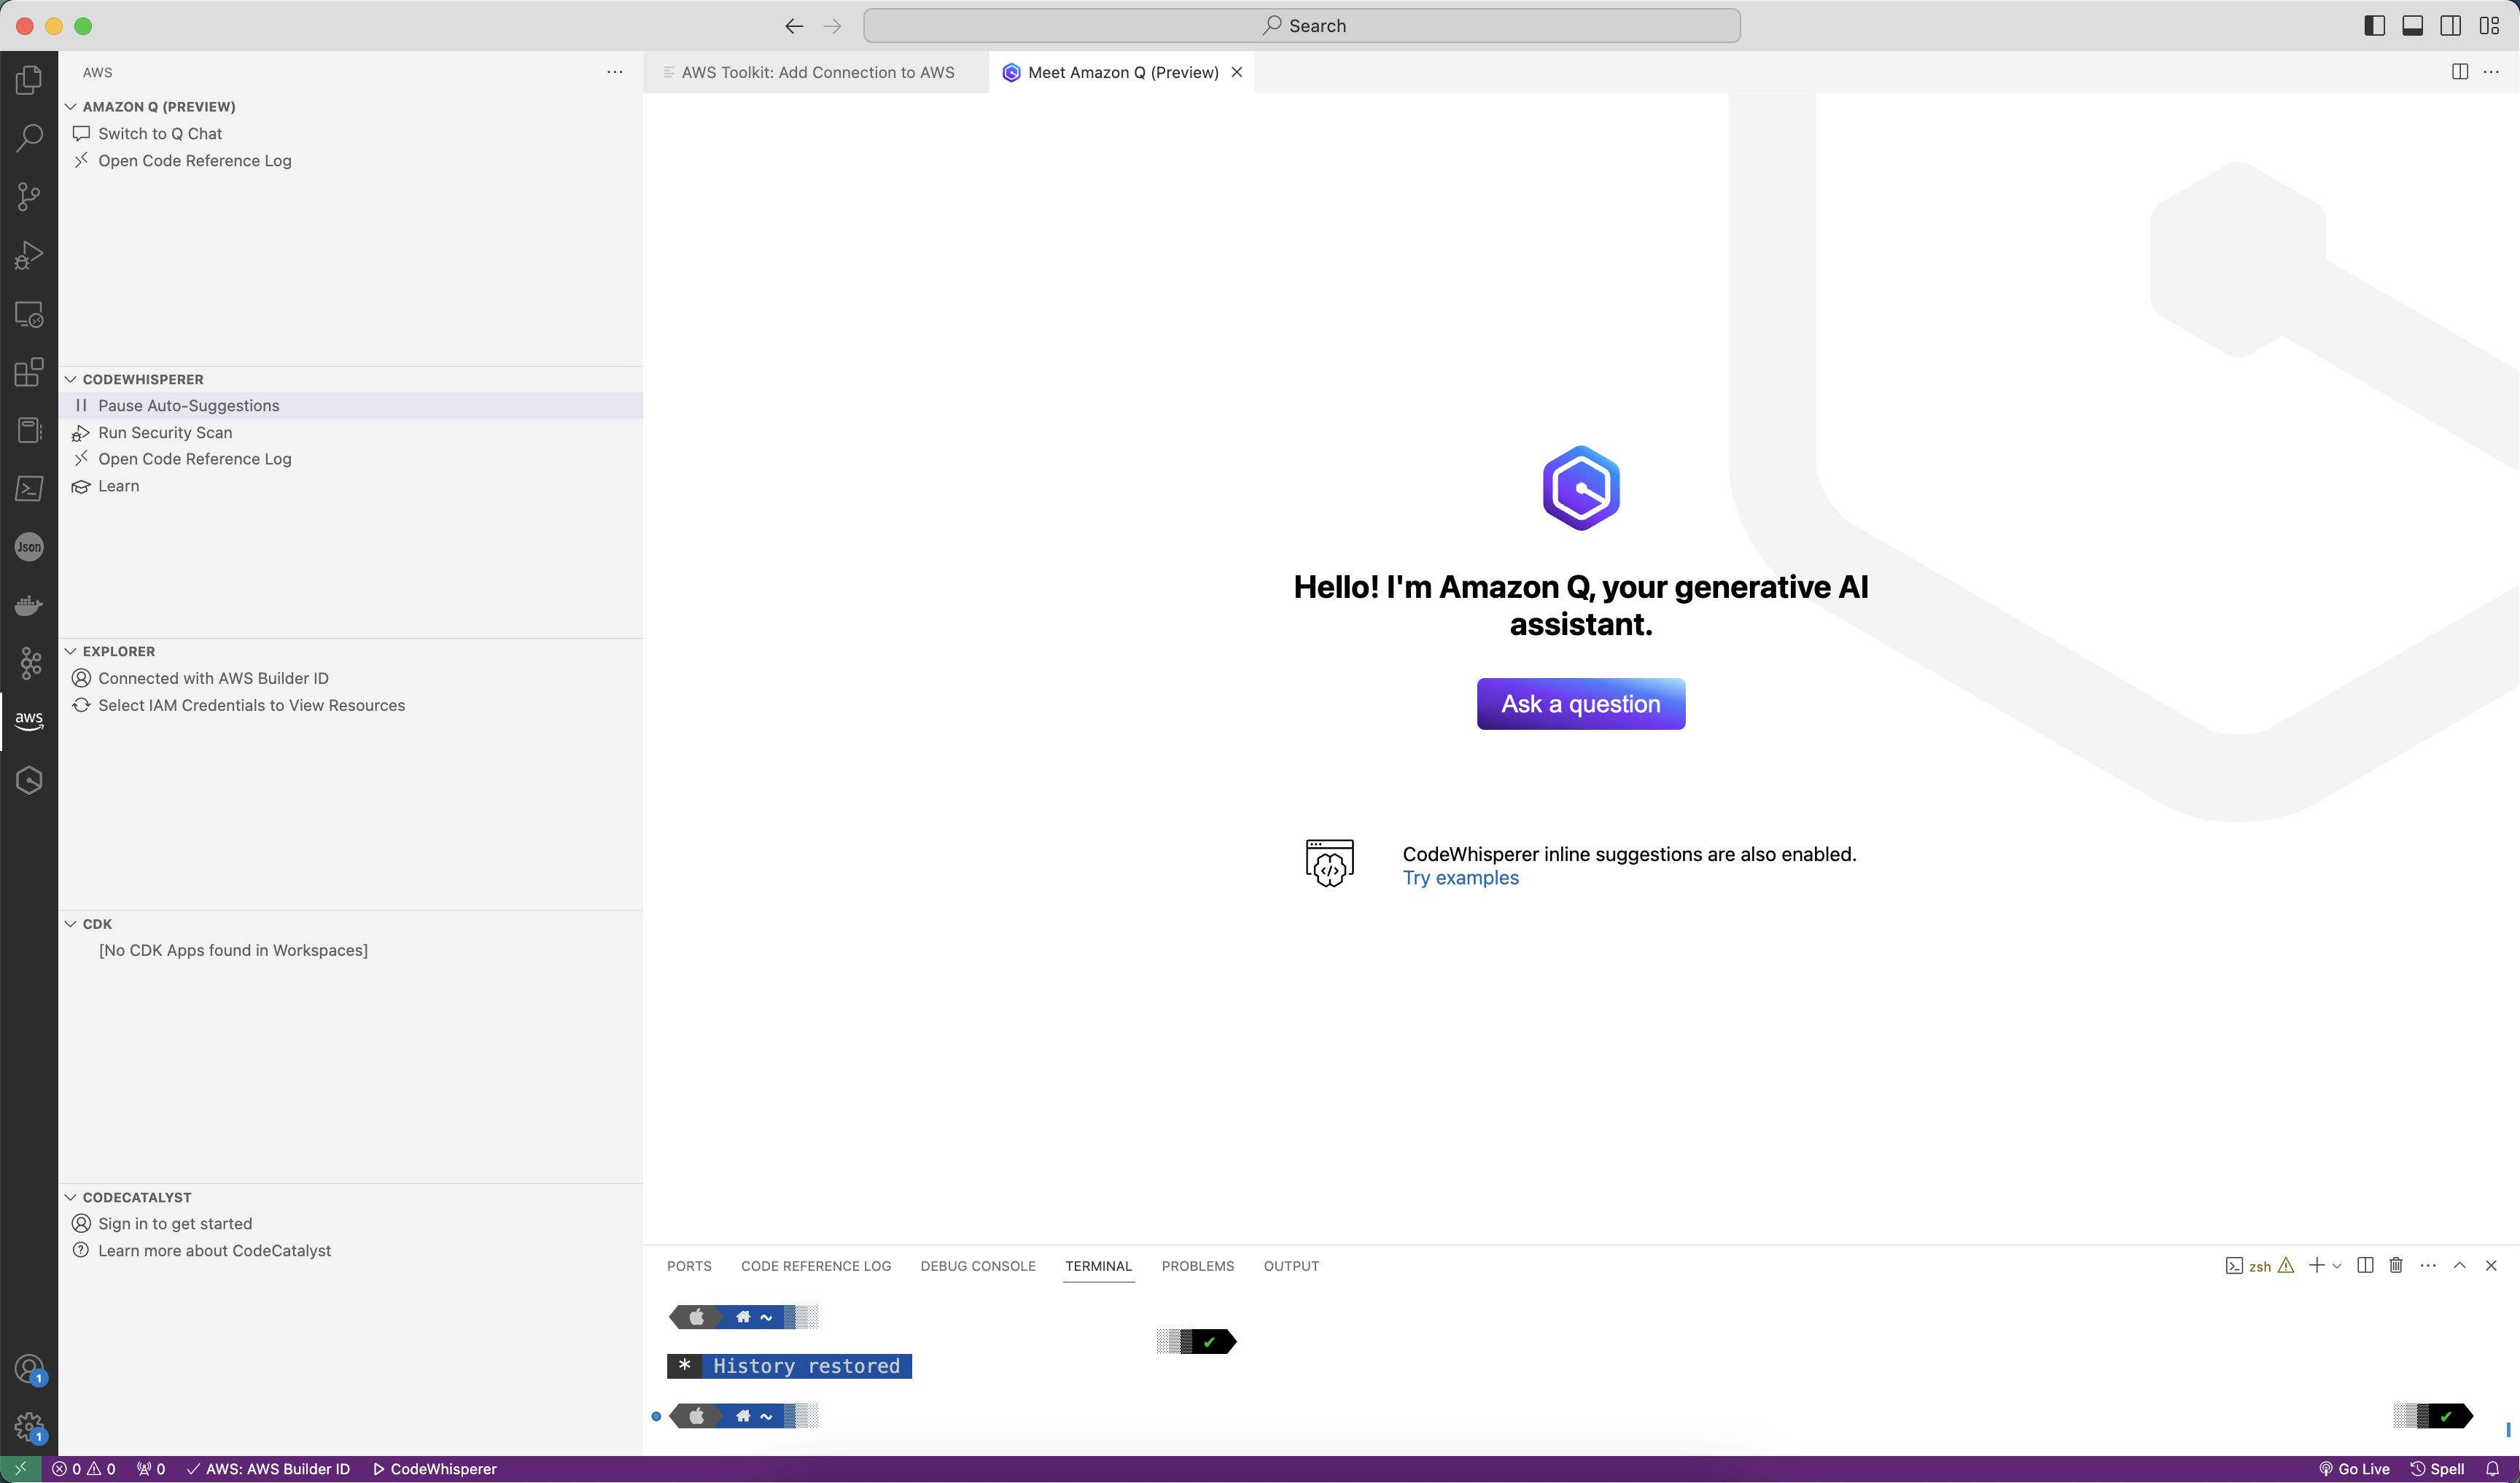Collapse the CDK section
The height and width of the screenshot is (1483, 2520).
71,925
